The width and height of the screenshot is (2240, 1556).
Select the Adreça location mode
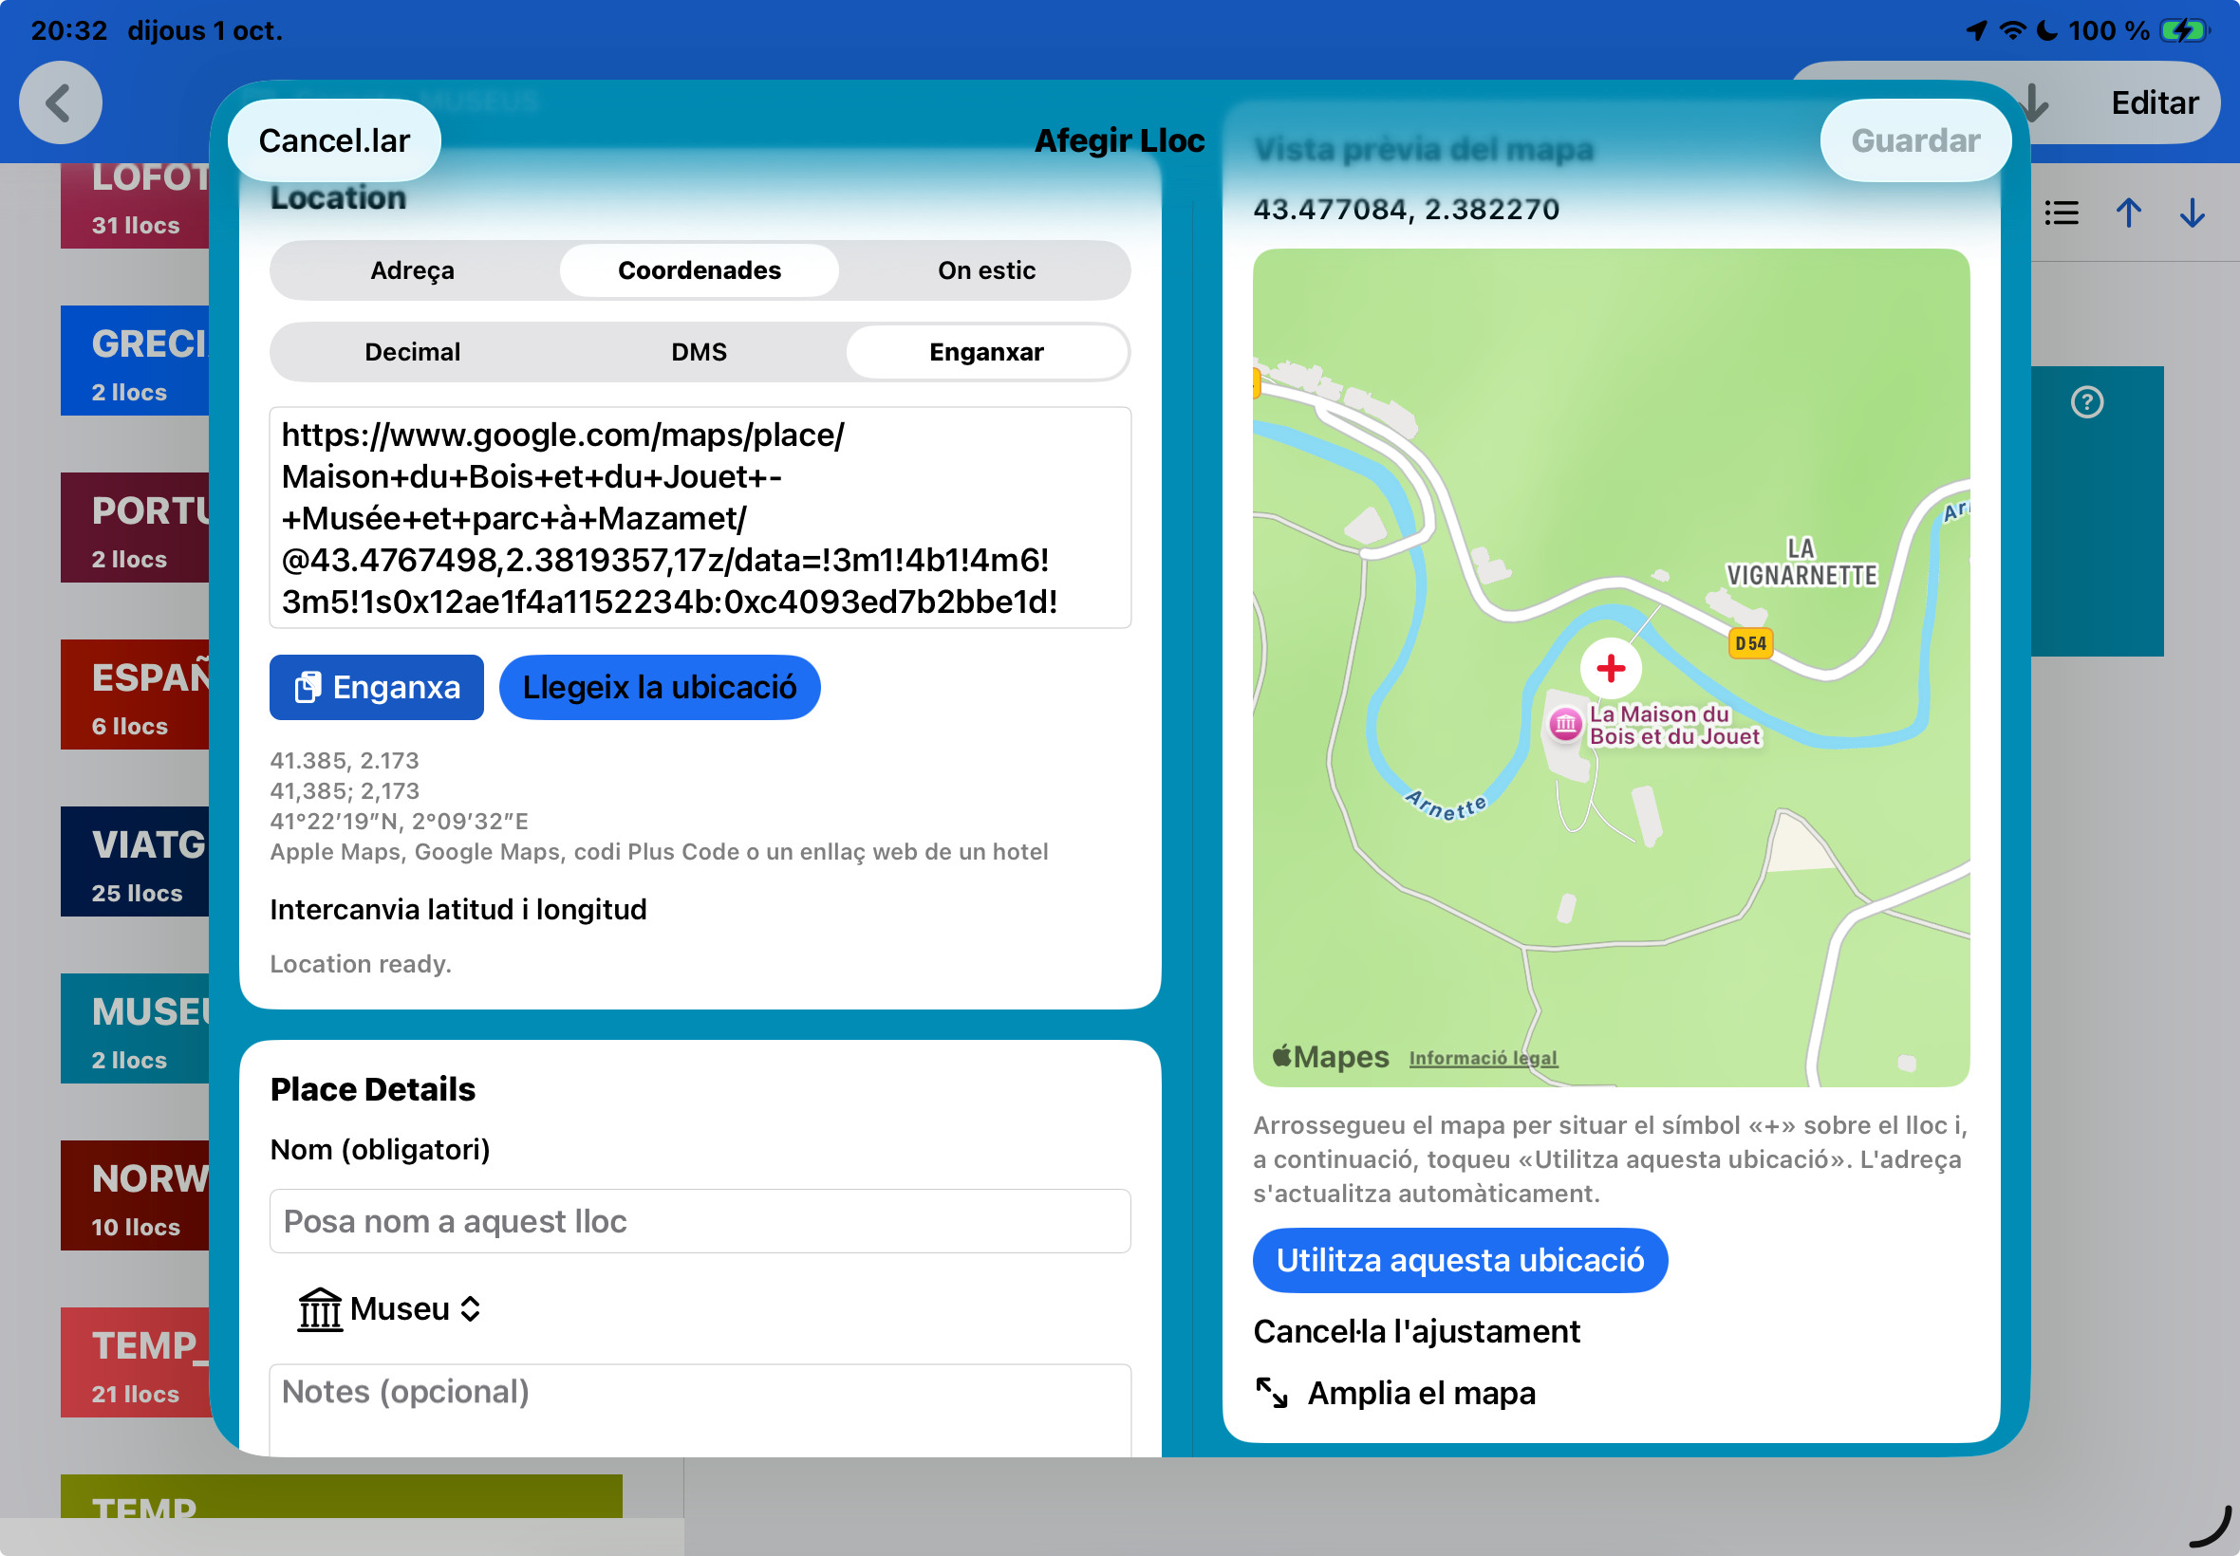tap(413, 270)
